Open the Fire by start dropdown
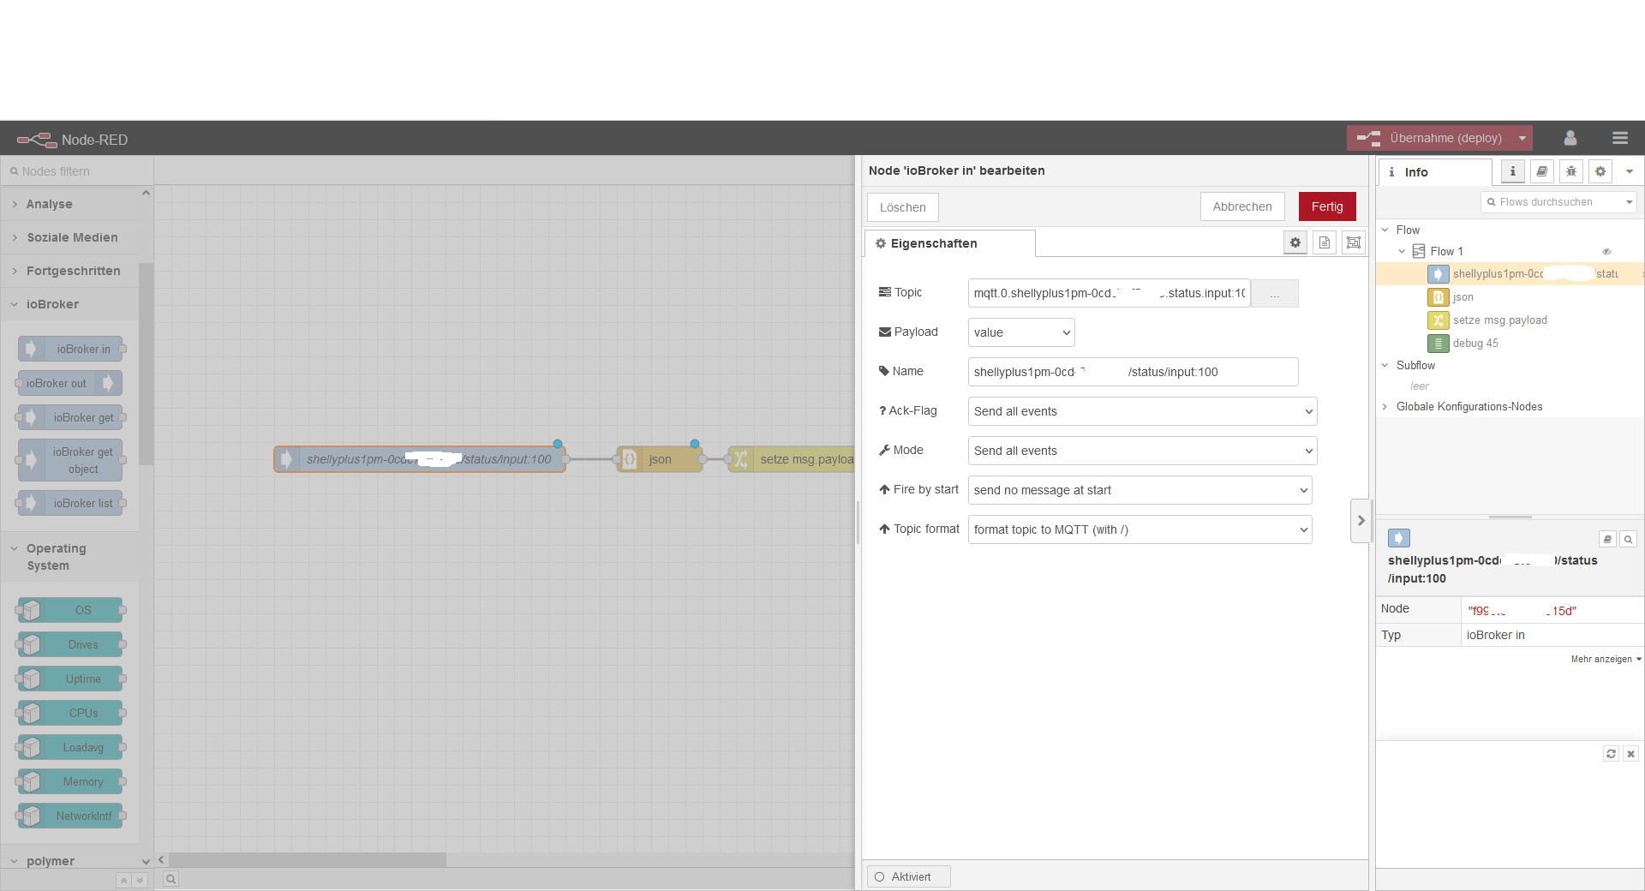 [1140, 490]
